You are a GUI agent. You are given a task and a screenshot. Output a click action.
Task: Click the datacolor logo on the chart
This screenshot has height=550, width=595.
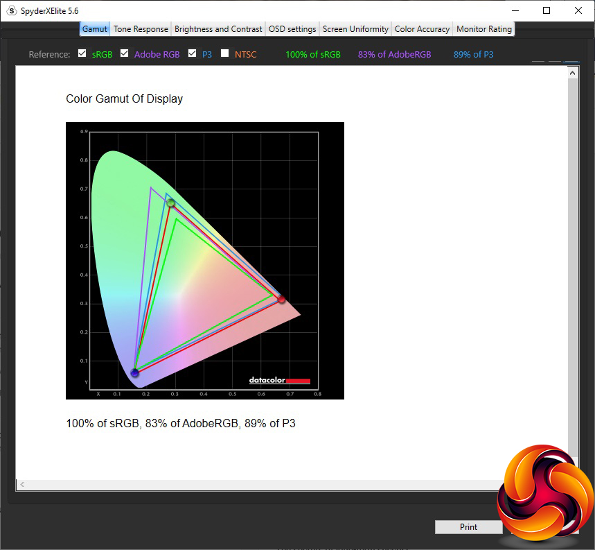[279, 380]
